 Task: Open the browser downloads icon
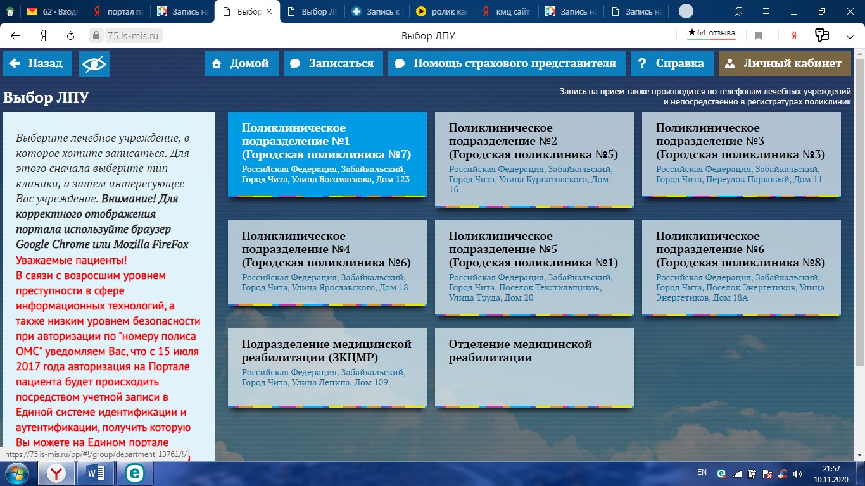pyautogui.click(x=850, y=36)
